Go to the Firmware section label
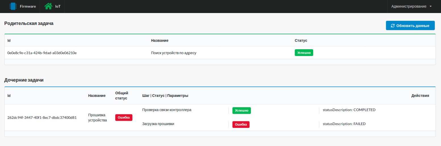 point(28,6)
